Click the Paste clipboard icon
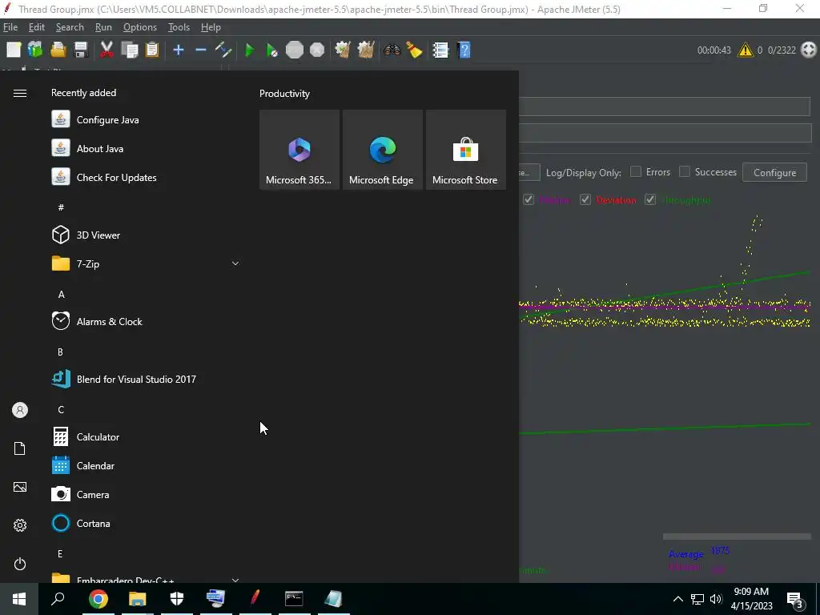 tap(152, 50)
